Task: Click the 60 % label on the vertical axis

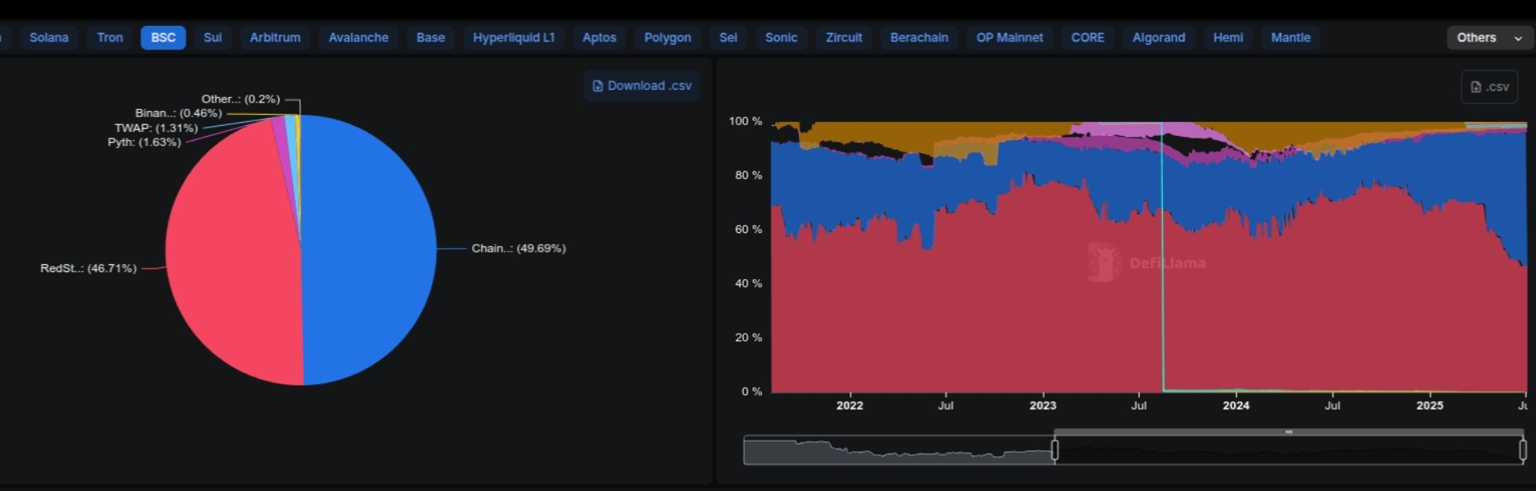Action: [748, 229]
